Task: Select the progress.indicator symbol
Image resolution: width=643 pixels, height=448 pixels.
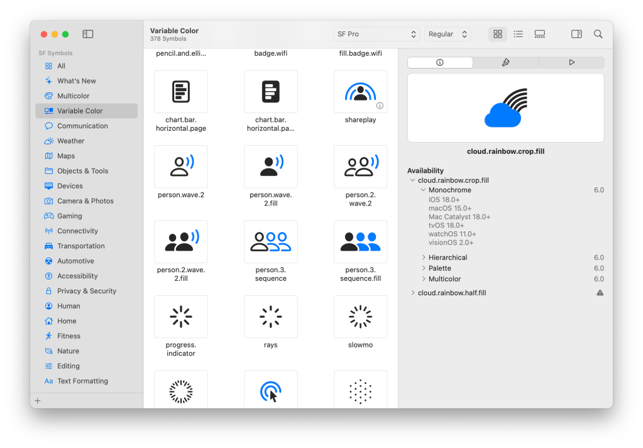Action: click(181, 317)
